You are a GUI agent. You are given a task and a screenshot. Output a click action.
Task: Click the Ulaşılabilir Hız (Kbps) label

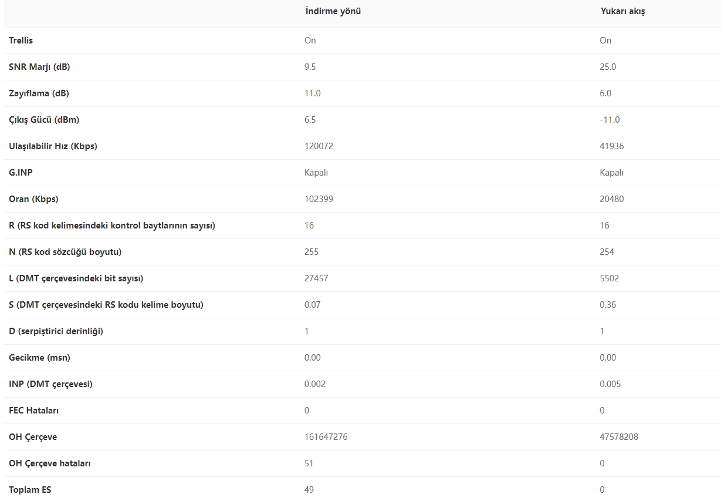[x=53, y=146]
